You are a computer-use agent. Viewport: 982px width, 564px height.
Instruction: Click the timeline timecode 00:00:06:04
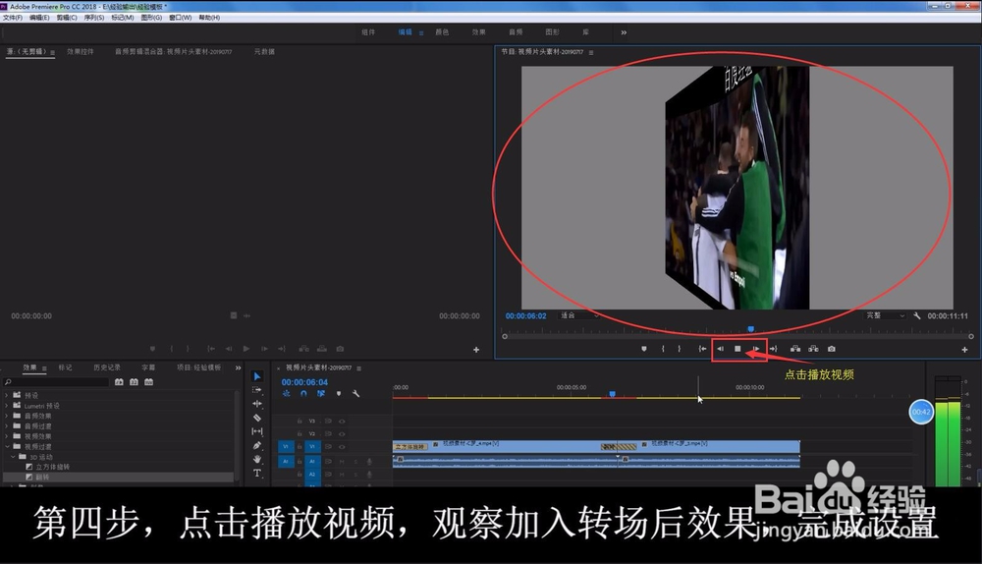[x=304, y=382]
